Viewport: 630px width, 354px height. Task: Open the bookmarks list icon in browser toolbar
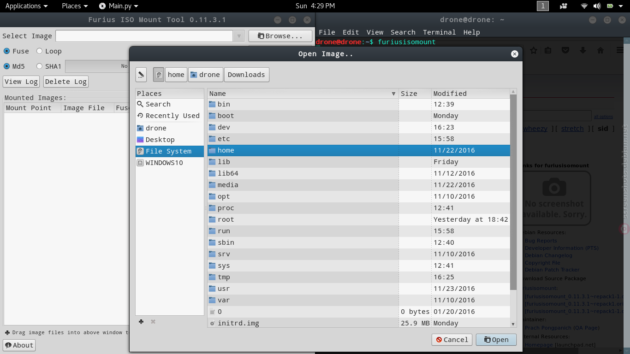click(x=548, y=50)
